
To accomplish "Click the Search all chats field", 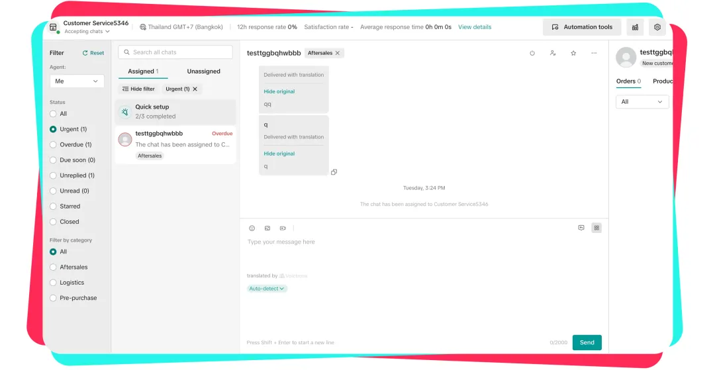I will click(175, 52).
